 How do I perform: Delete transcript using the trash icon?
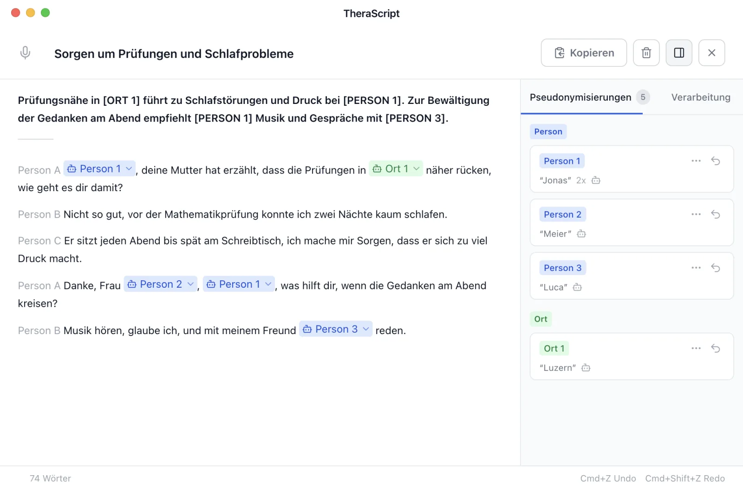click(646, 53)
